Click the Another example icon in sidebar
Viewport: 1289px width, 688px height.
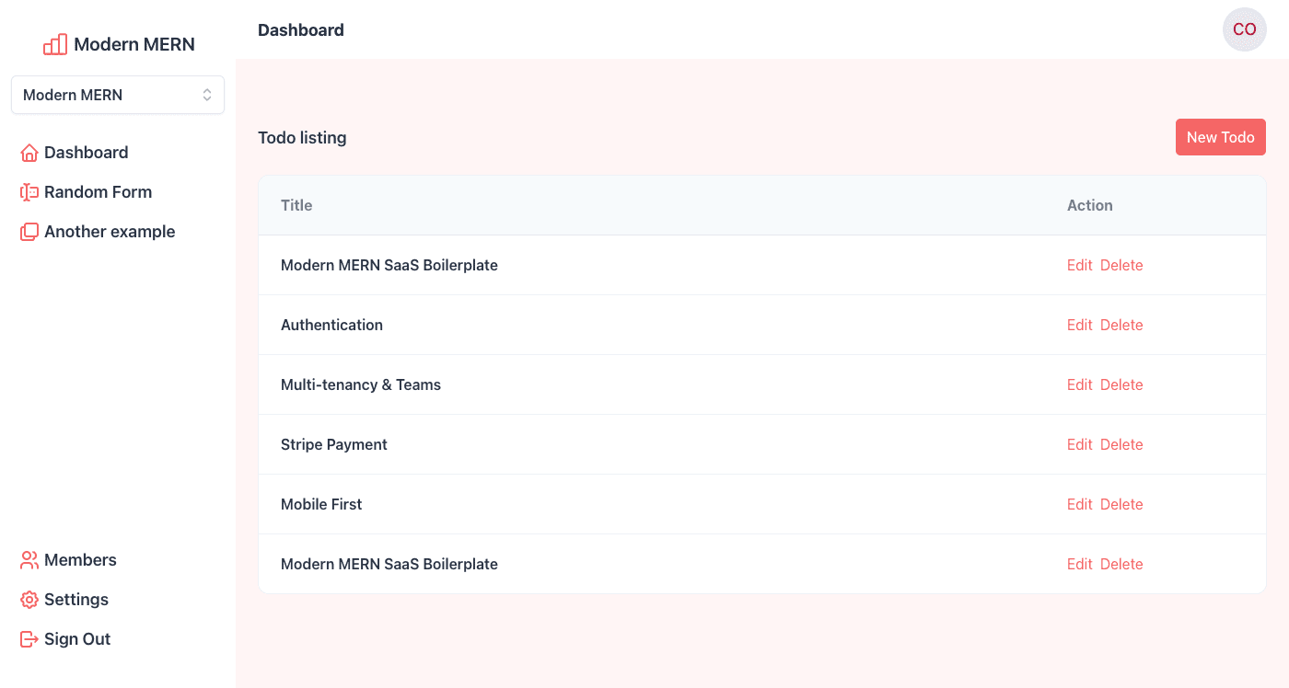coord(29,231)
